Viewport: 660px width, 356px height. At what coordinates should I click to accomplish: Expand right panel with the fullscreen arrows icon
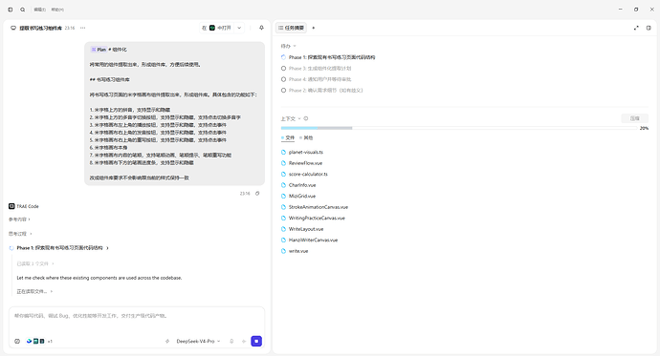pyautogui.click(x=636, y=28)
